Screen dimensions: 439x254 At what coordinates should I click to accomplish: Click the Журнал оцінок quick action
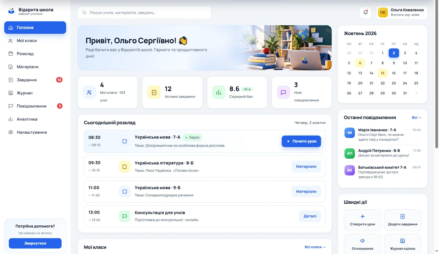pyautogui.click(x=403, y=244)
